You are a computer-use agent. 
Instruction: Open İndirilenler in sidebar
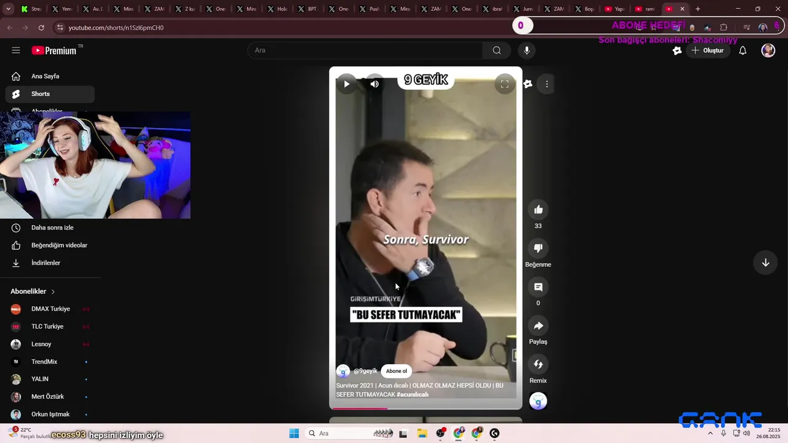[x=50, y=263]
